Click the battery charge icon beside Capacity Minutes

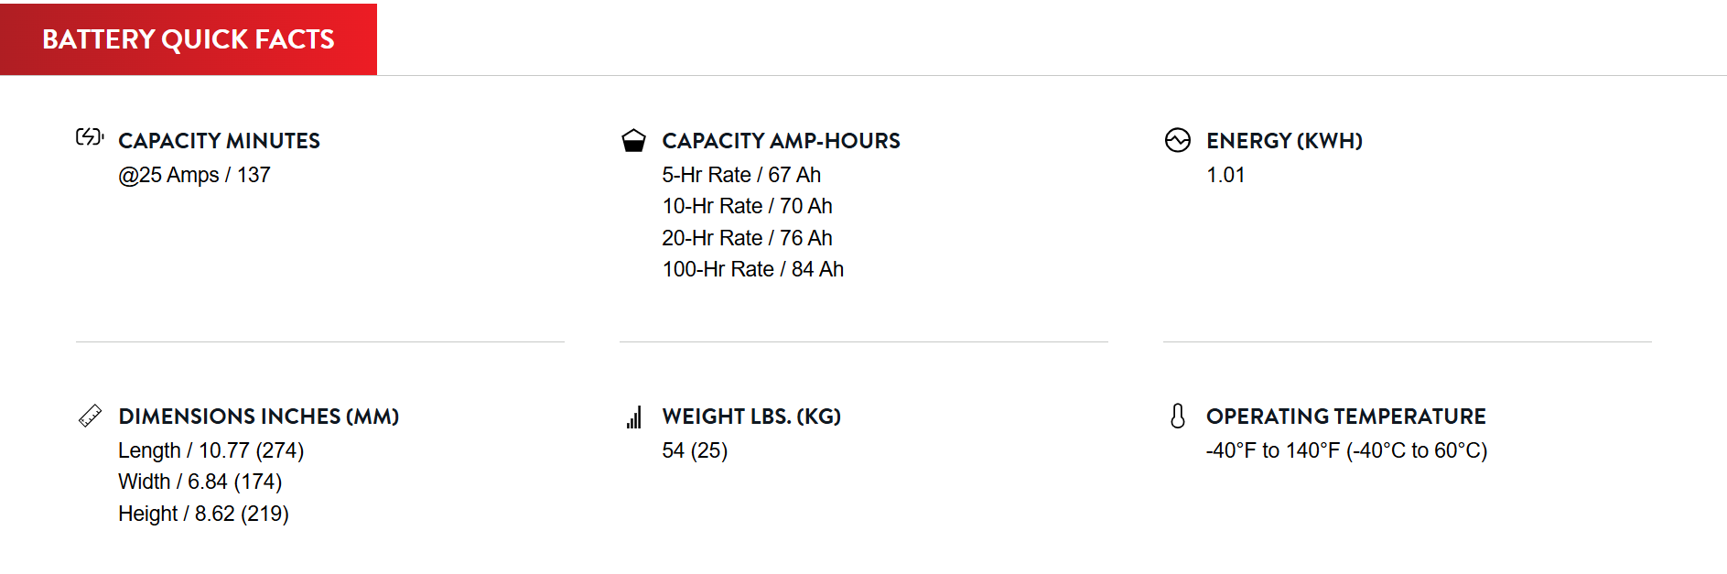90,137
